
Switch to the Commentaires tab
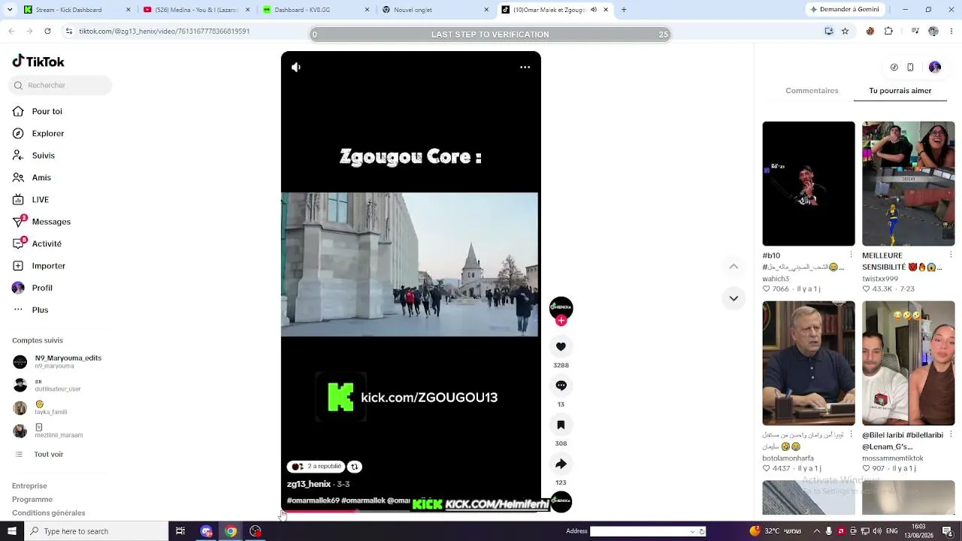click(812, 91)
